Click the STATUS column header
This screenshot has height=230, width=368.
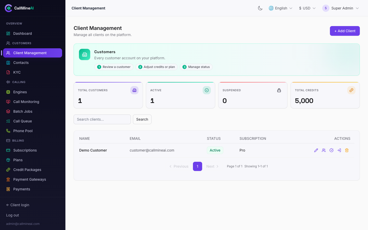click(x=214, y=139)
